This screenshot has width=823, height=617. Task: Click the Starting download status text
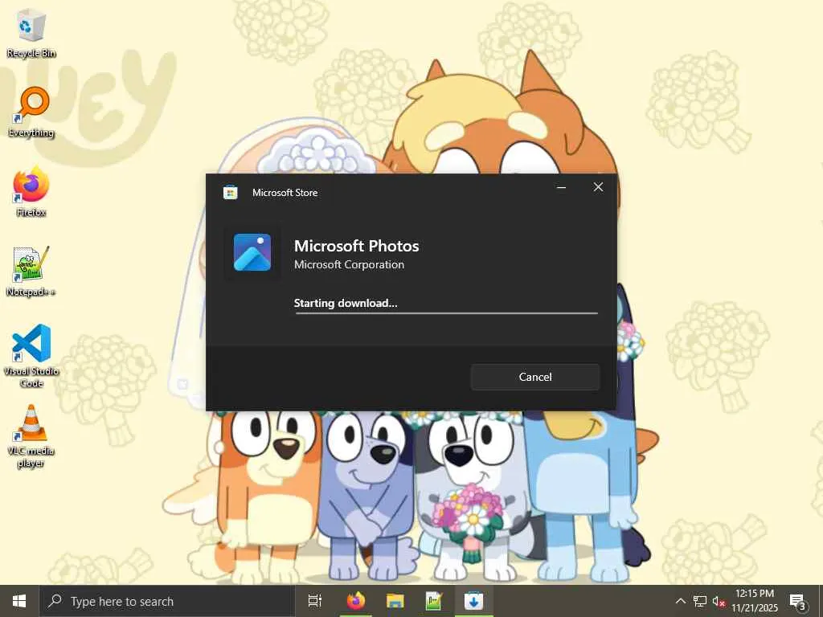pos(346,303)
